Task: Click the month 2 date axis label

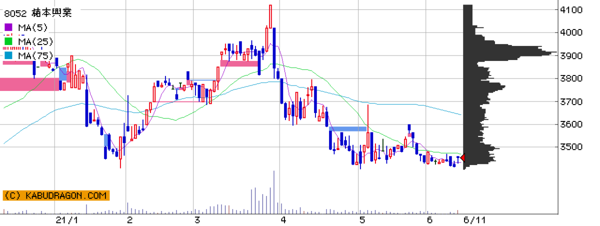Action: point(129,220)
